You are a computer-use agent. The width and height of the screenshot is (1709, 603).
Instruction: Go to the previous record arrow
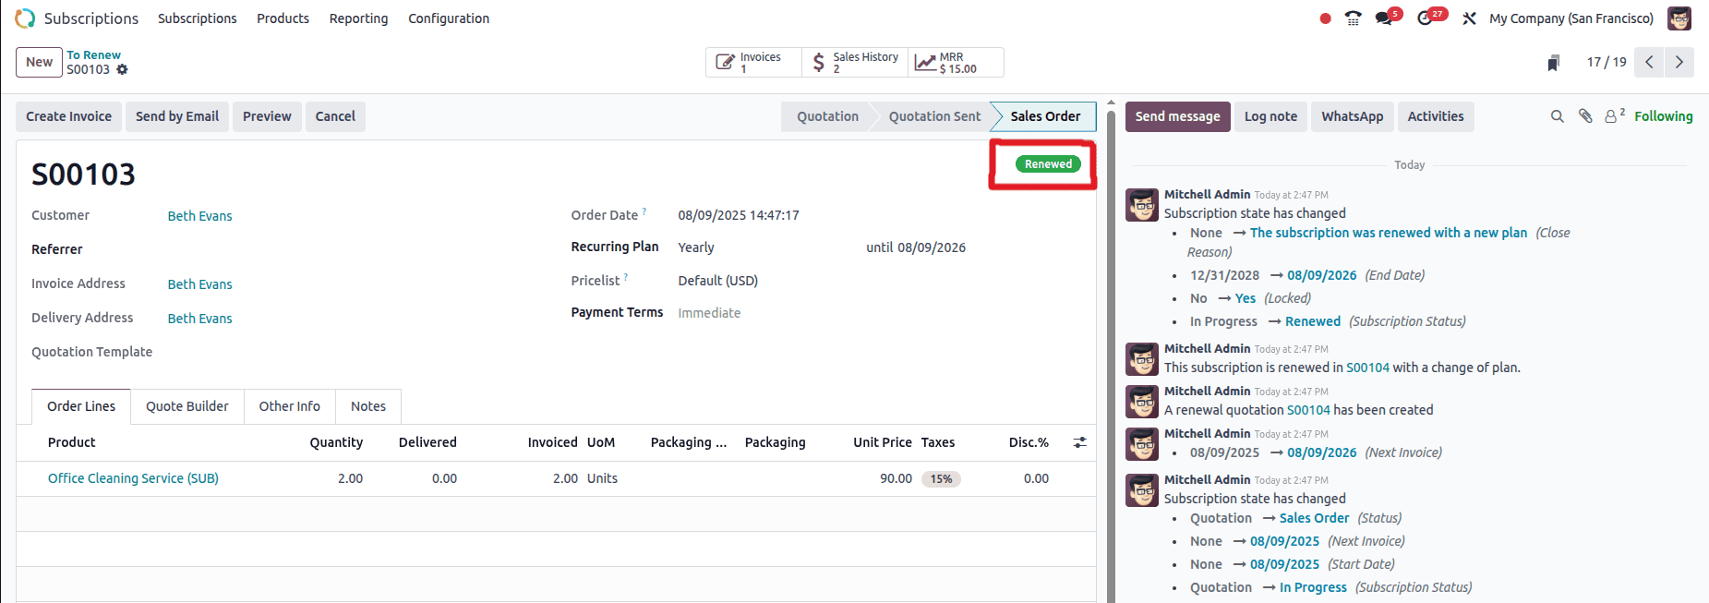(x=1649, y=62)
